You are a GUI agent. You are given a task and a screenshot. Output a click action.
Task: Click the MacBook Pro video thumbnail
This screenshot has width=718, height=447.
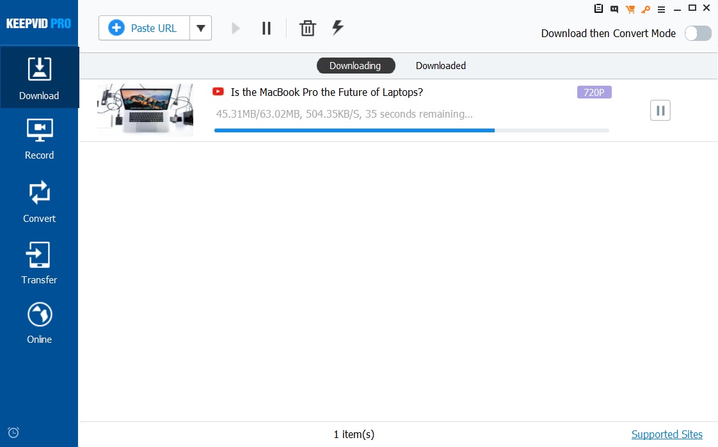click(145, 110)
